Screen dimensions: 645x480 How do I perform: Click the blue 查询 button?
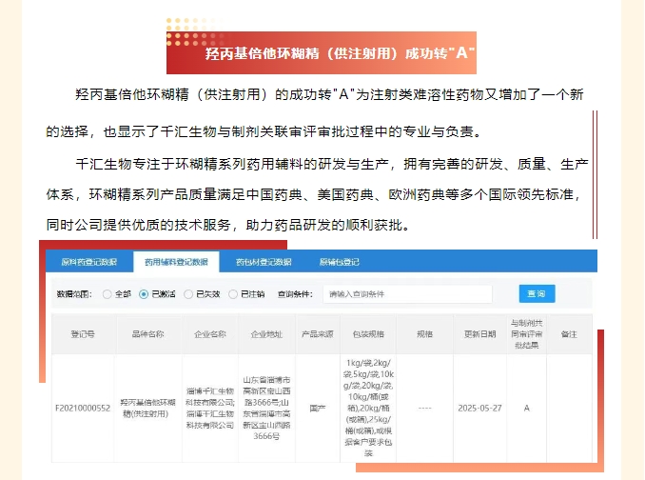(x=537, y=293)
